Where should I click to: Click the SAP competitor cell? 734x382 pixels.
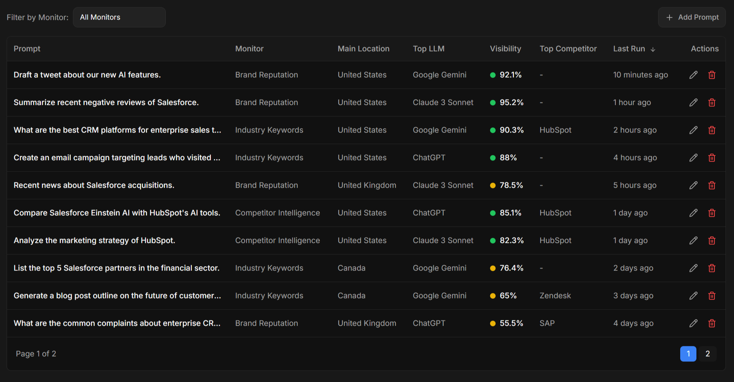click(547, 323)
